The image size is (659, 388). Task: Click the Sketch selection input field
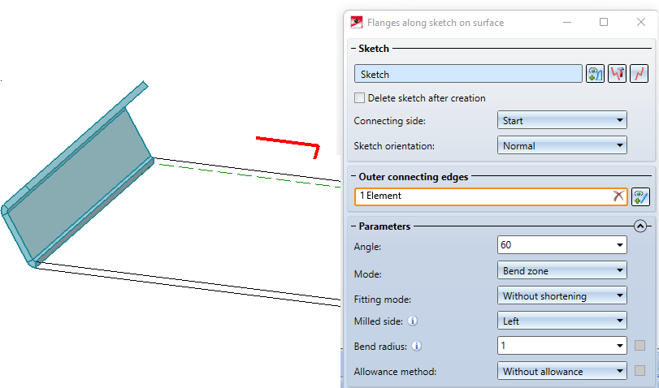point(468,74)
